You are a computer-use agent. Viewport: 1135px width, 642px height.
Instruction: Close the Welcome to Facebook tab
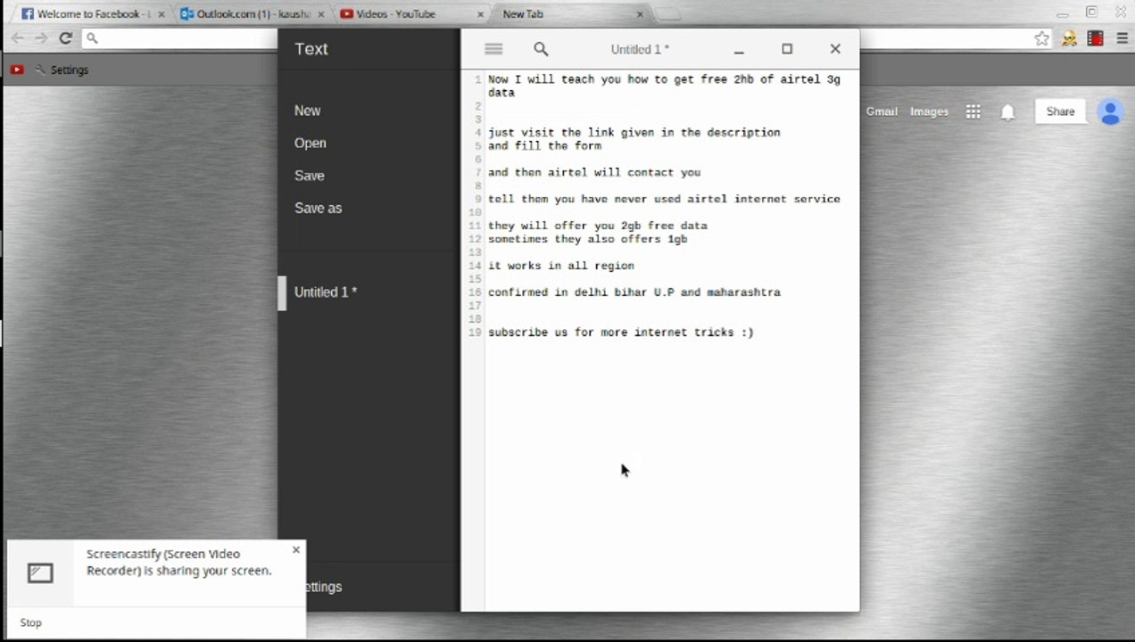click(162, 14)
